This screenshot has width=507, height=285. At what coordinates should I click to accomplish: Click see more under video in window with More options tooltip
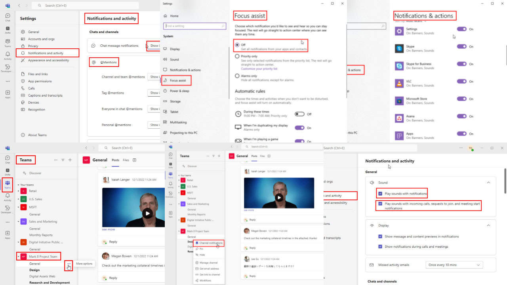pyautogui.click(x=108, y=229)
